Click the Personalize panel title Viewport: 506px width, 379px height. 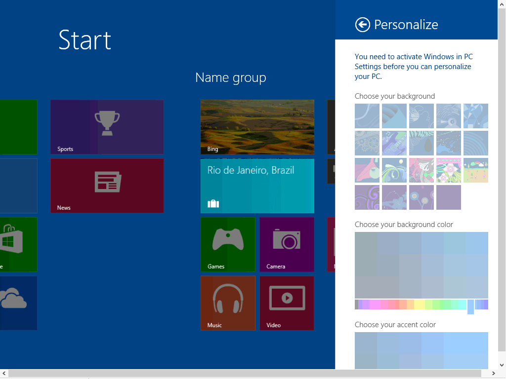click(x=406, y=25)
